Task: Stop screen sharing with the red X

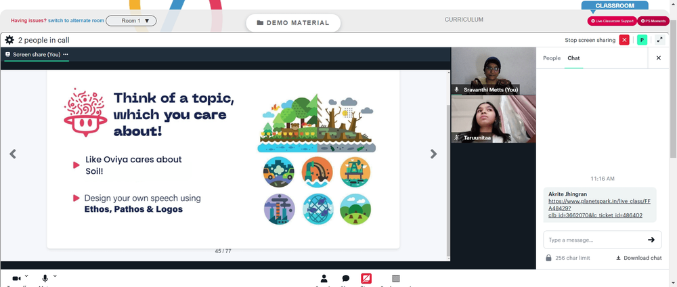Action: point(624,40)
